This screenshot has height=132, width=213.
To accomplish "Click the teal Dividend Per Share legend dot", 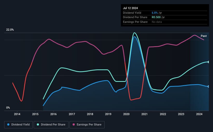I will (38, 124).
